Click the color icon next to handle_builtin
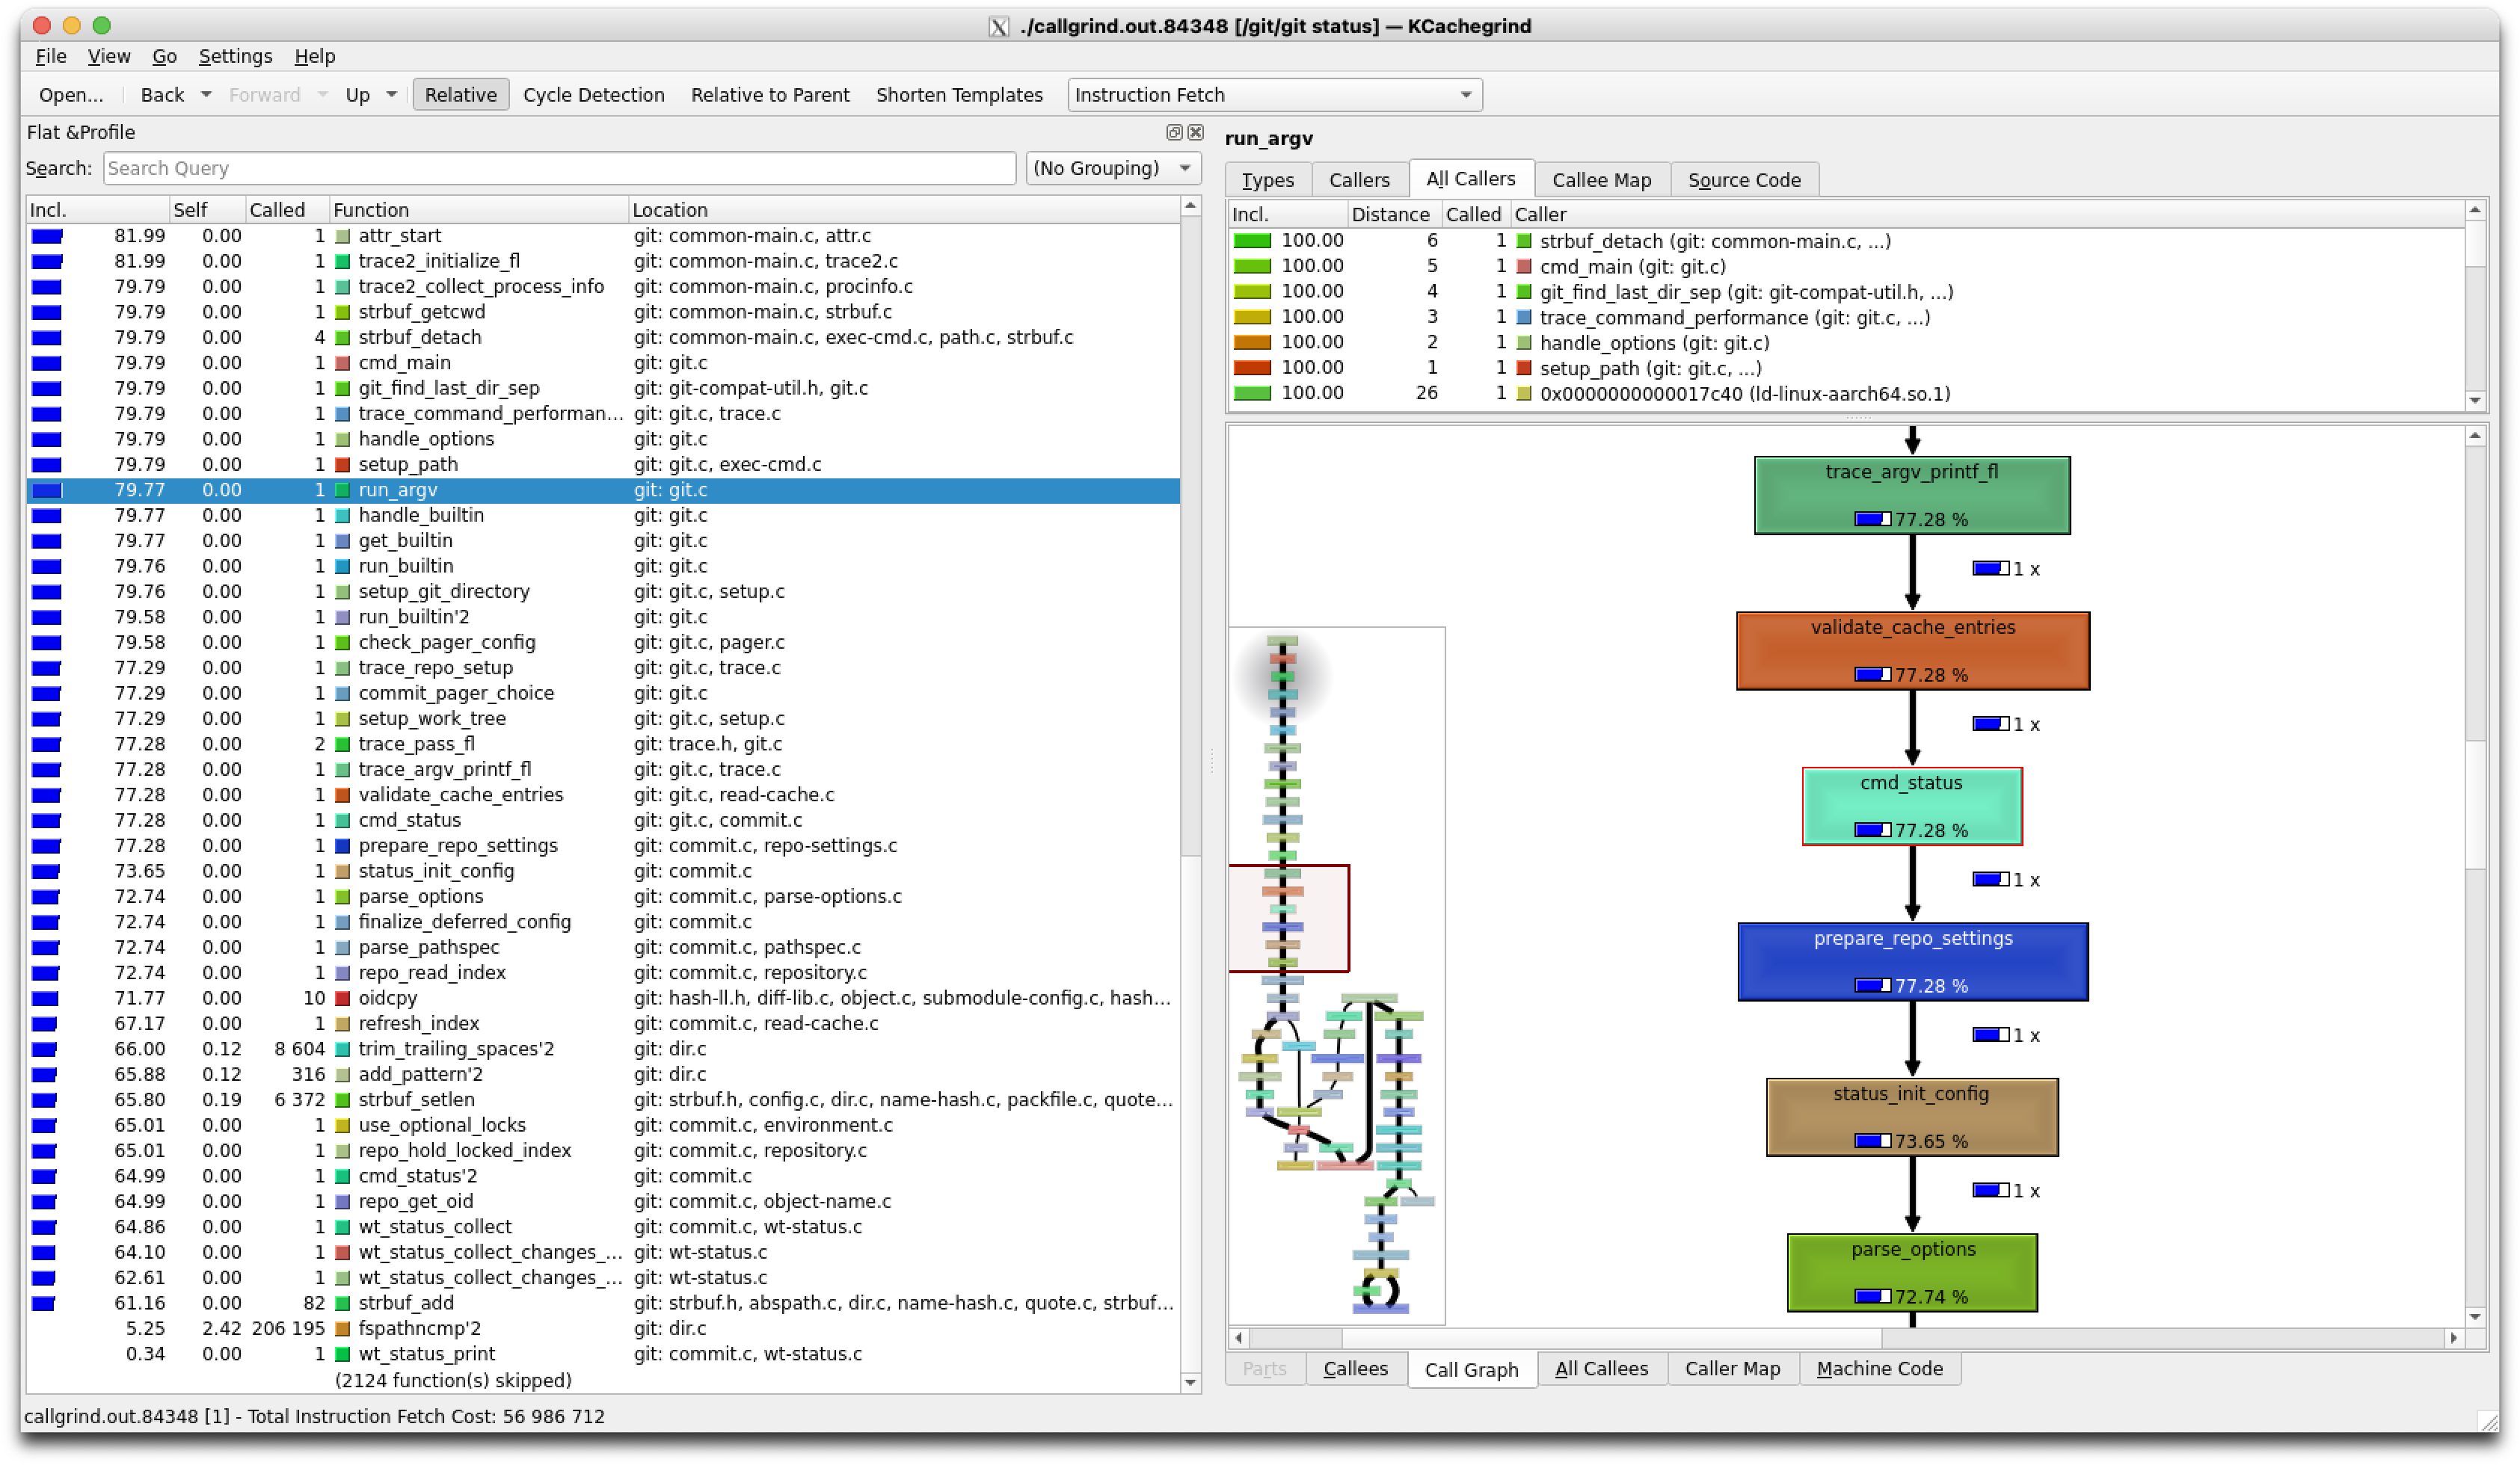This screenshot has width=2520, height=1465. click(342, 516)
